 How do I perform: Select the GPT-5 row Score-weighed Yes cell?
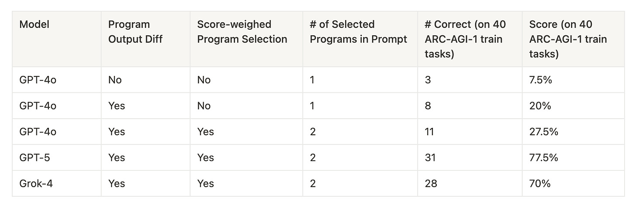(246, 158)
